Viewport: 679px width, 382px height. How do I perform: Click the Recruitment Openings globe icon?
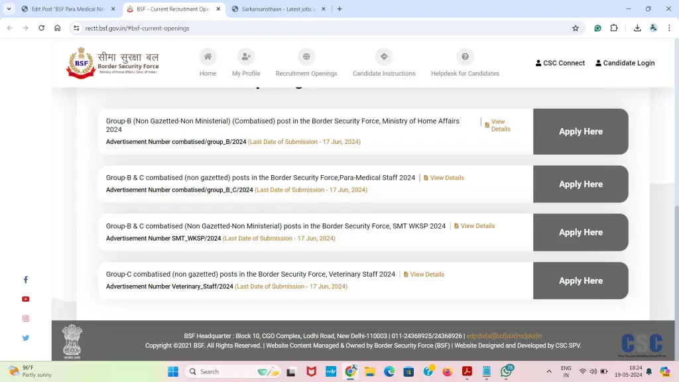point(306,57)
